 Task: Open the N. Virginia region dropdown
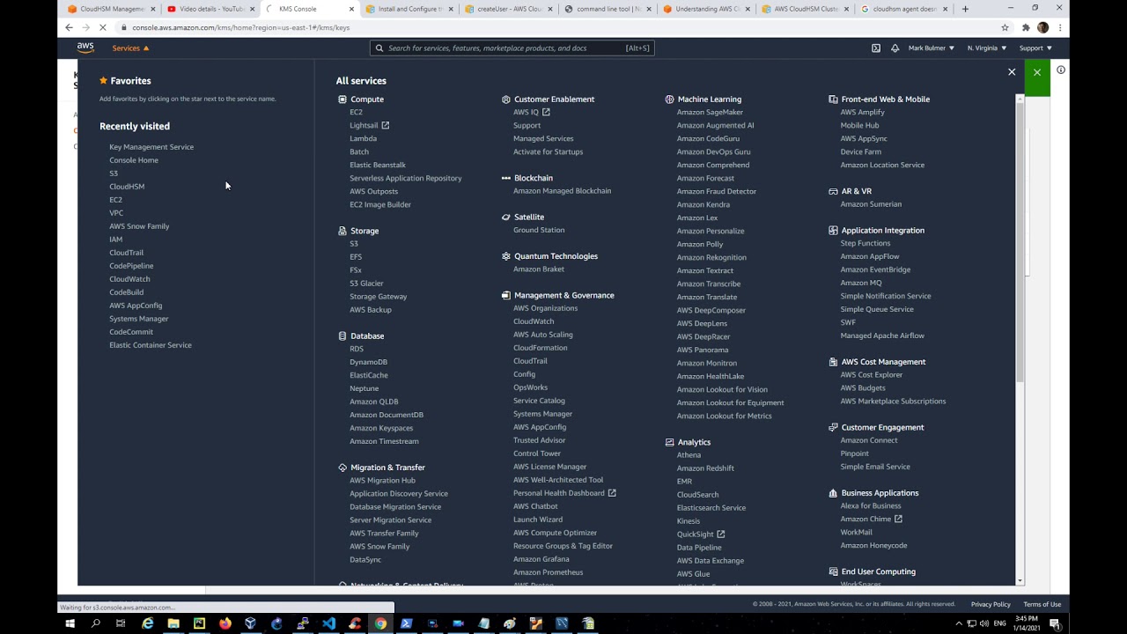[x=987, y=48]
